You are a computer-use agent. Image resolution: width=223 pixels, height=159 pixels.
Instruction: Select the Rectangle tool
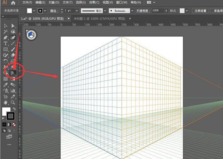click(5, 49)
